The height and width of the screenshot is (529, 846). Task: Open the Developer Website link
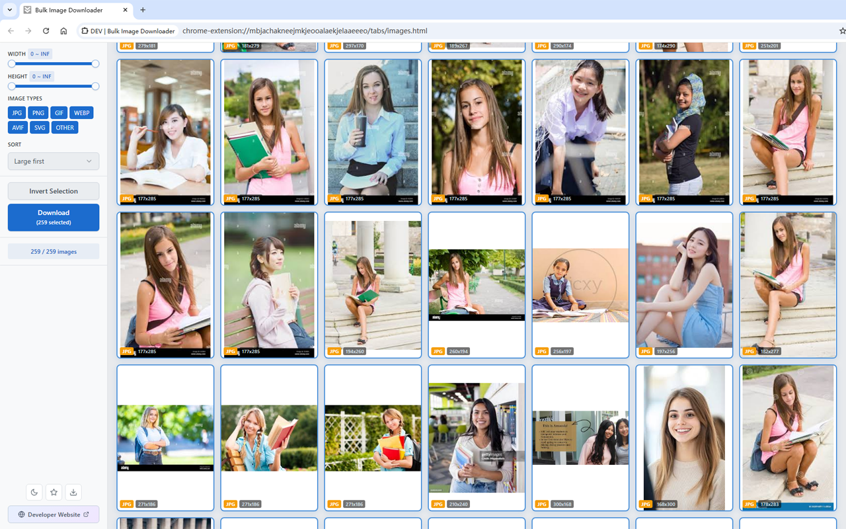click(54, 514)
